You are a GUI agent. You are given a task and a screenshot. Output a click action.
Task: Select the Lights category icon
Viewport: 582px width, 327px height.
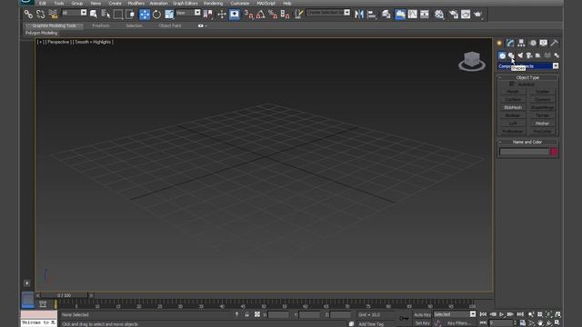(x=520, y=55)
